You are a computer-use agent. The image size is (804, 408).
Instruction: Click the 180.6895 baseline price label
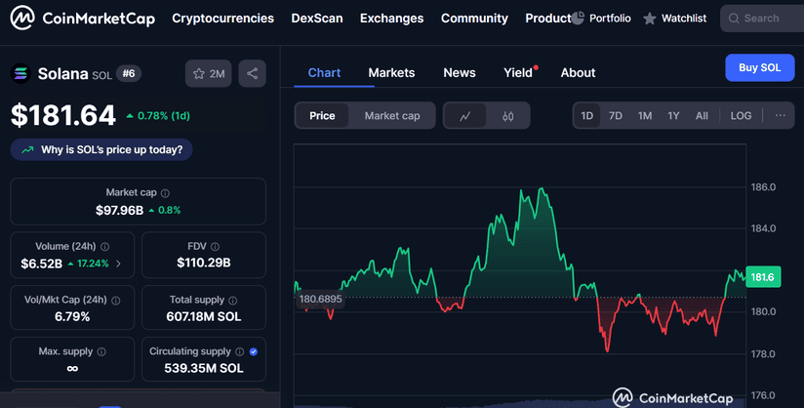(320, 300)
